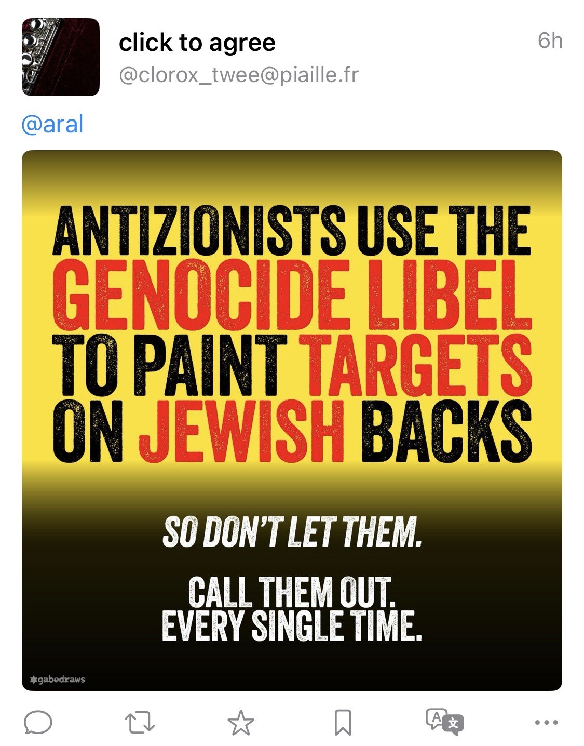Bookmark this post

pyautogui.click(x=343, y=723)
